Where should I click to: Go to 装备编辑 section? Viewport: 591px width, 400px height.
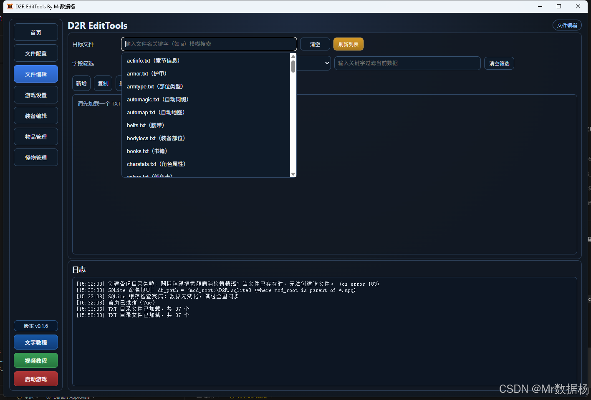point(36,116)
